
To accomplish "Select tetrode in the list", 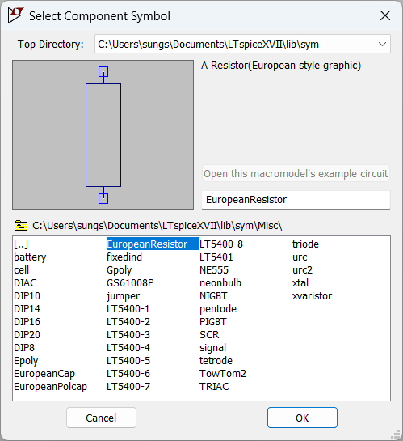I will (216, 361).
